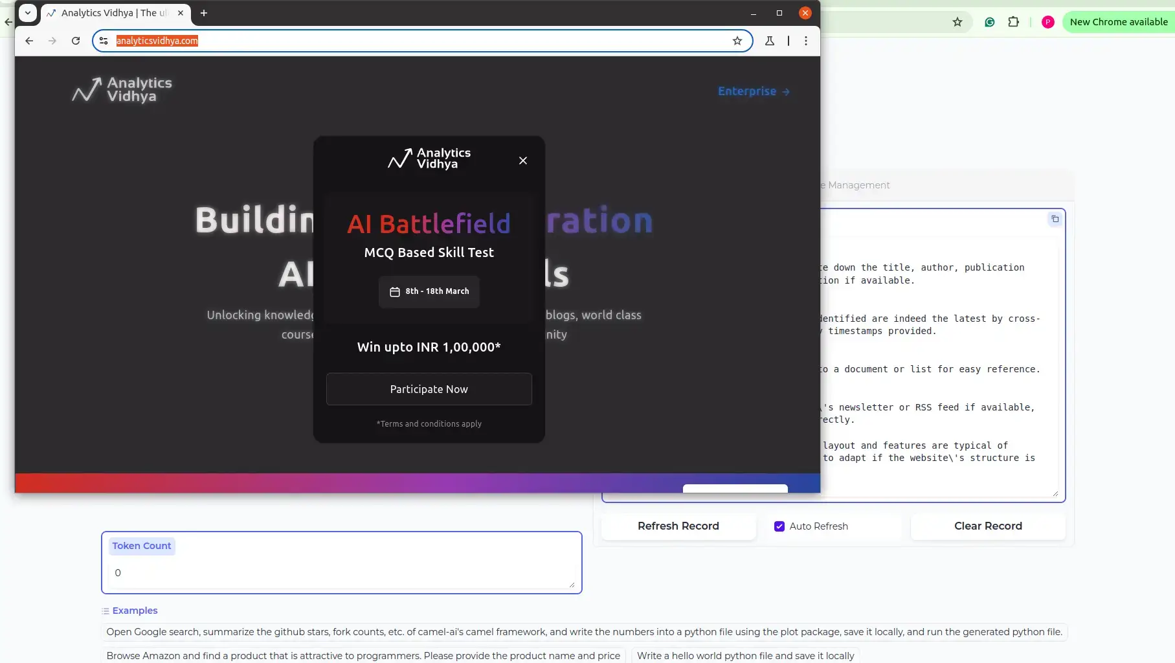Close the AI Battlefield popup

coord(523,161)
